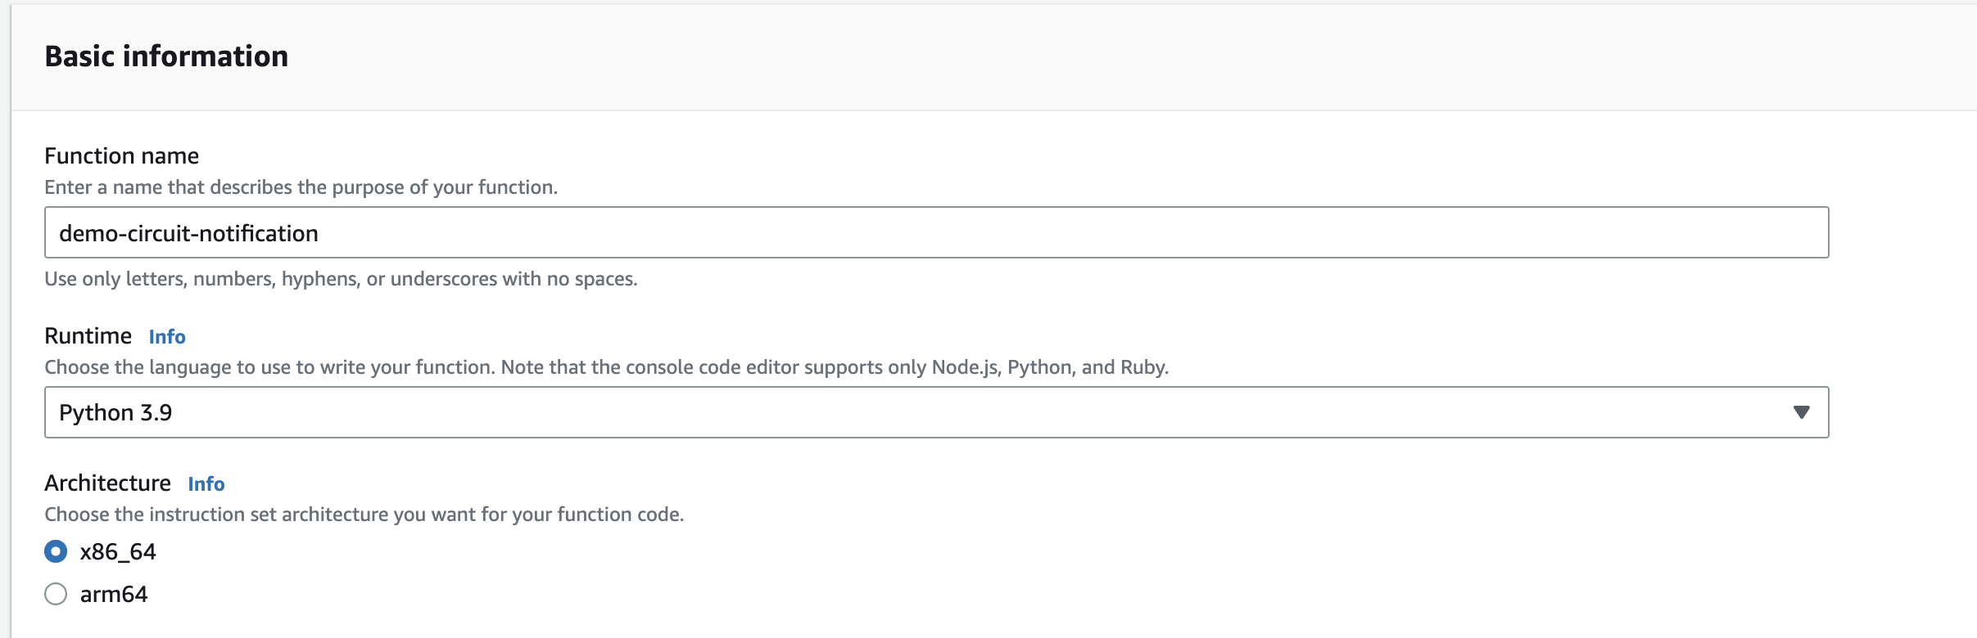
Task: Click the arm64 label text
Action: 115,594
